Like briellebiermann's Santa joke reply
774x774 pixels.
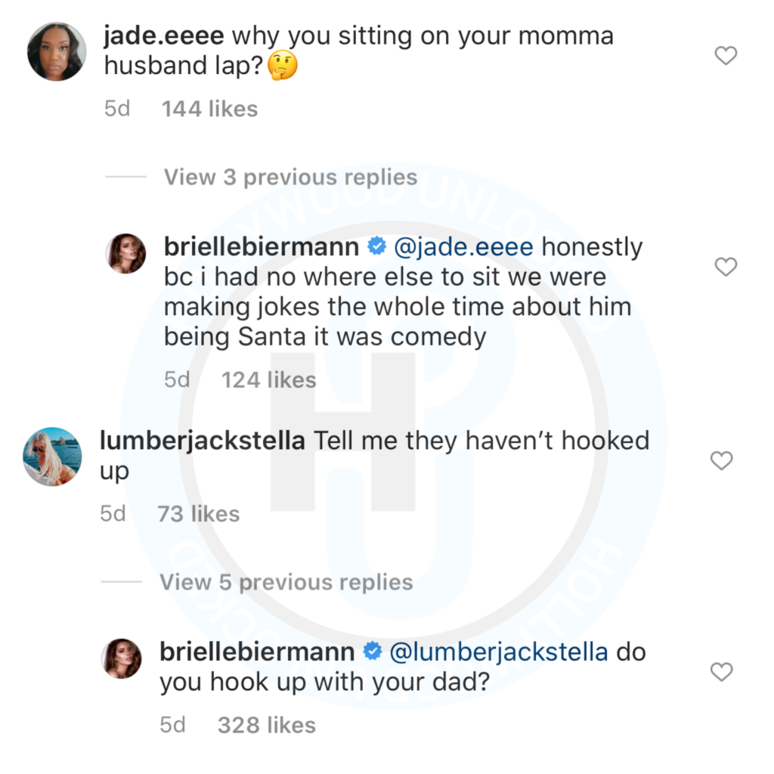(726, 267)
